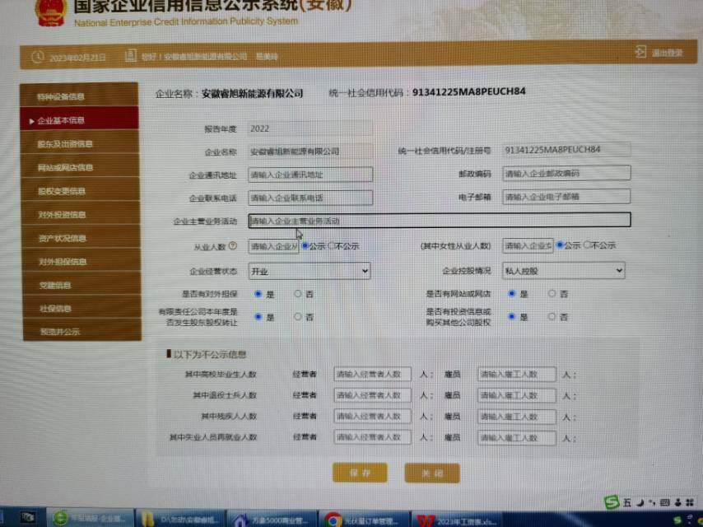Click 残疾人 雇工人数 input field
The height and width of the screenshot is (527, 703).
click(517, 417)
